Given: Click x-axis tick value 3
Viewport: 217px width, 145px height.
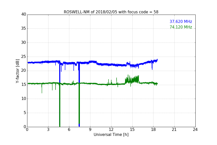Looking at the screenshot, I should coord(48,130).
